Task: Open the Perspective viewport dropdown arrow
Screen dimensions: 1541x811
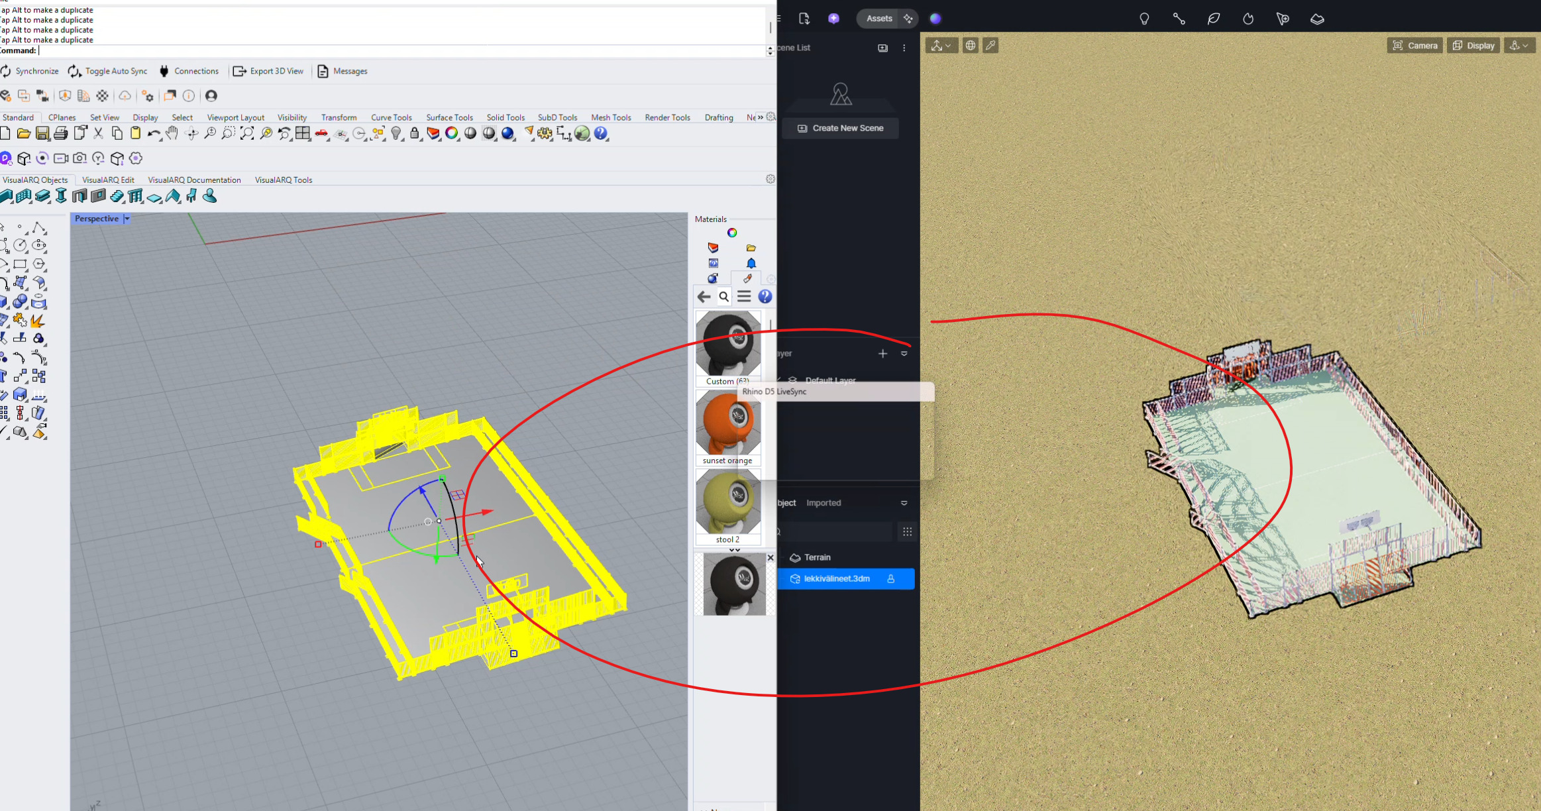Action: [x=127, y=219]
